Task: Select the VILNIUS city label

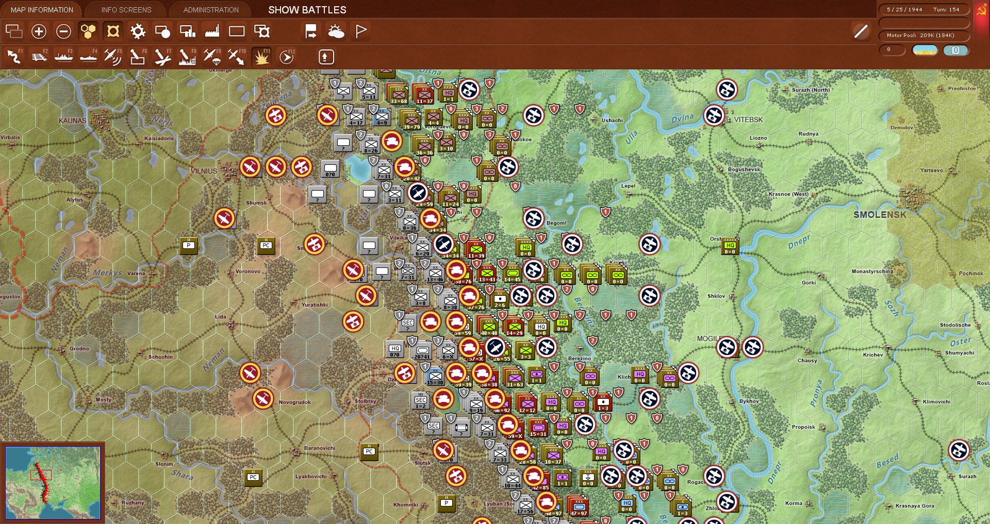Action: 204,171
